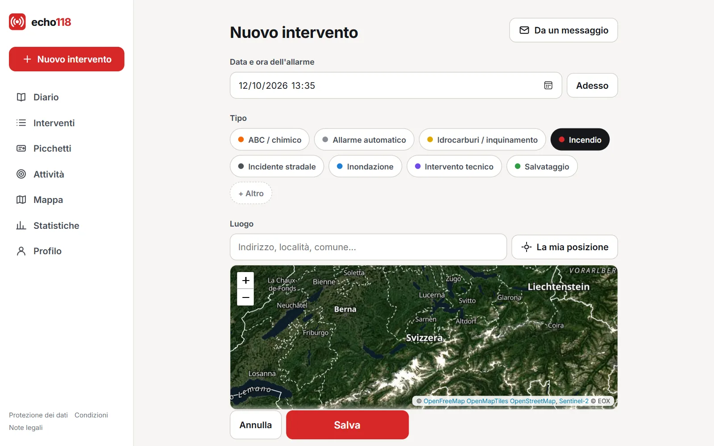Select type Idrocarburi / inquinamento
The height and width of the screenshot is (446, 714).
coord(482,140)
